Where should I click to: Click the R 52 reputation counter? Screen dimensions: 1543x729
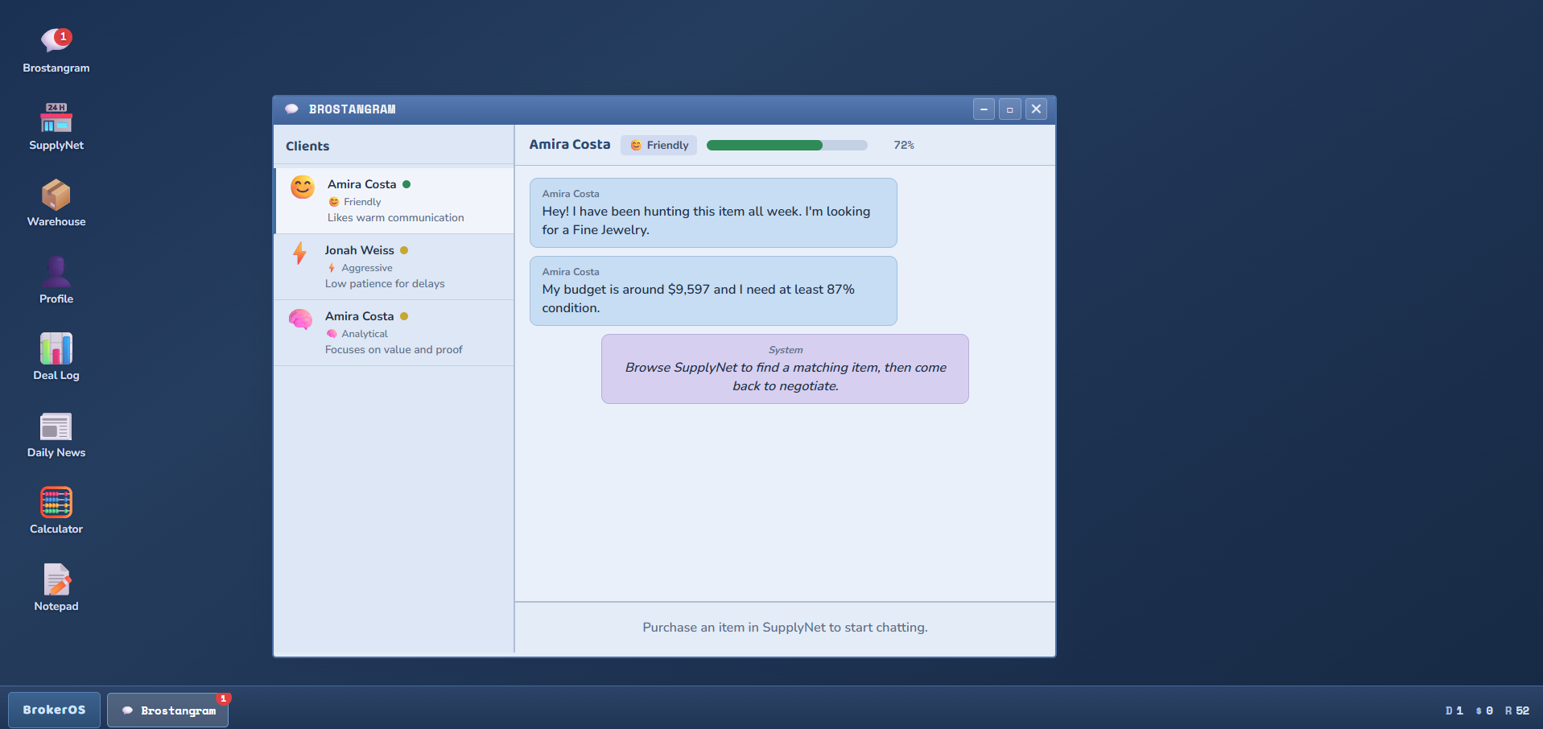pyautogui.click(x=1517, y=710)
